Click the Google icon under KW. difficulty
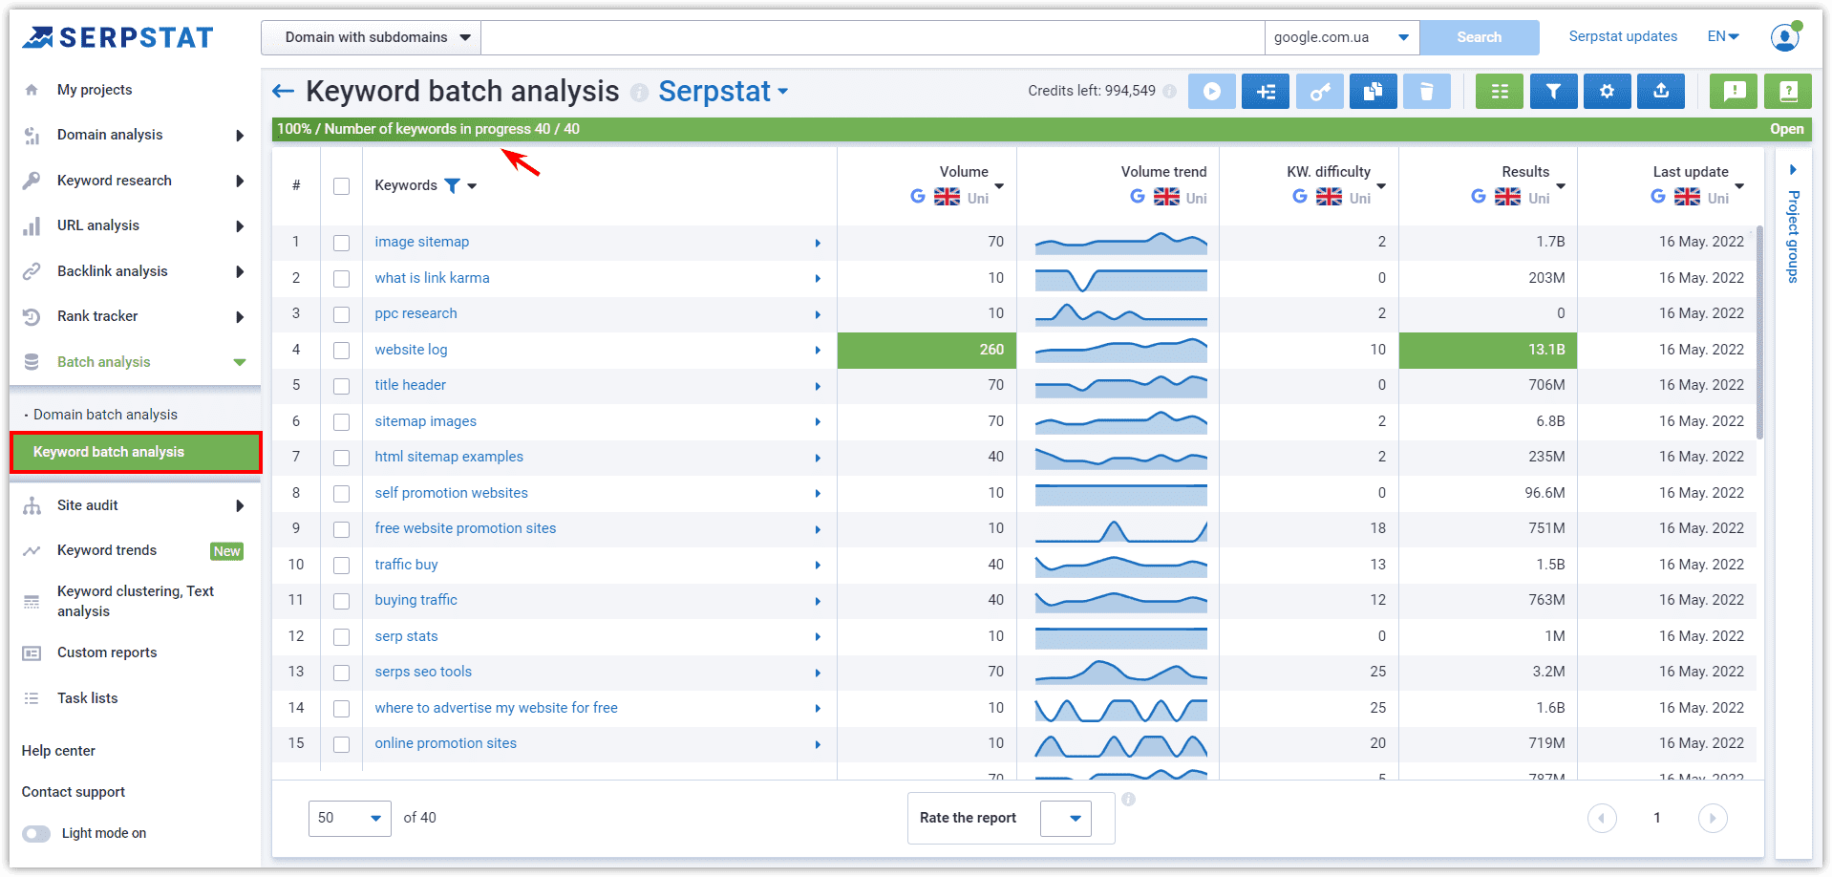 1300,197
